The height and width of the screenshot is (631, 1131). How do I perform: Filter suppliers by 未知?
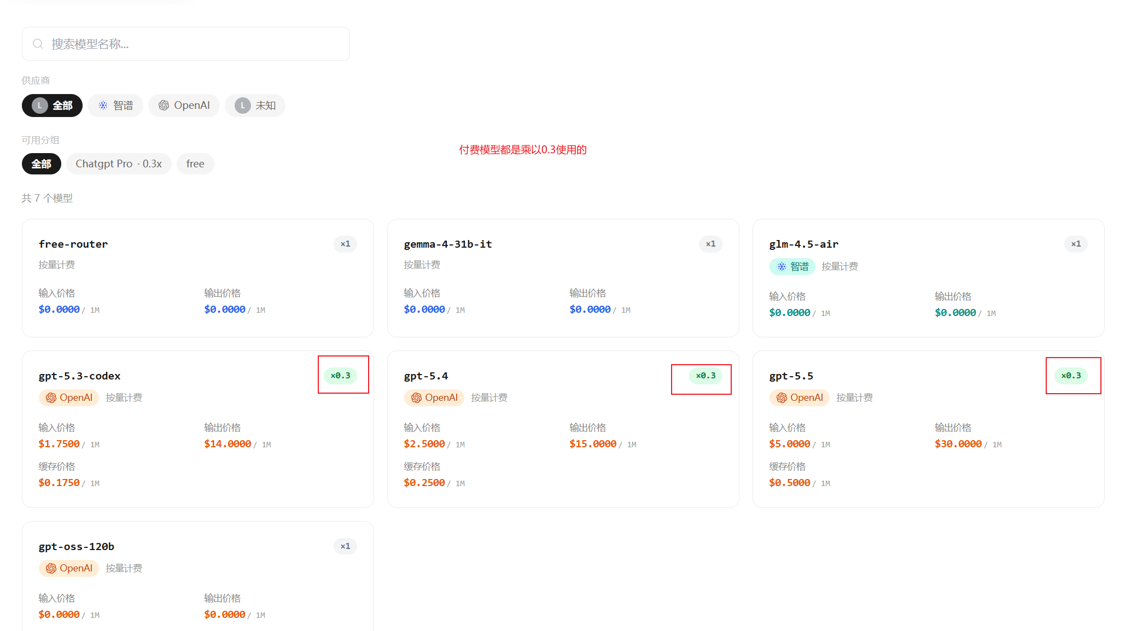(x=255, y=106)
